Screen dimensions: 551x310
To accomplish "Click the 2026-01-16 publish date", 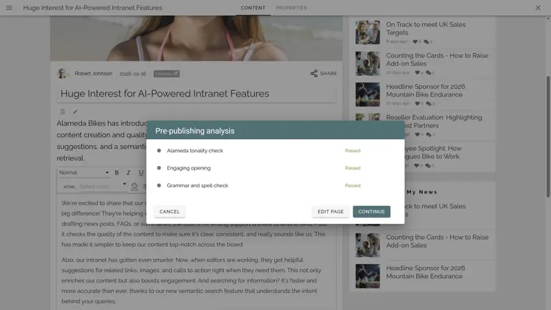I will click(x=133, y=74).
